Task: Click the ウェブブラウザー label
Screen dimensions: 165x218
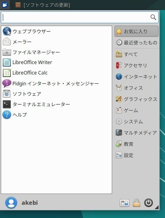Action: point(32,31)
